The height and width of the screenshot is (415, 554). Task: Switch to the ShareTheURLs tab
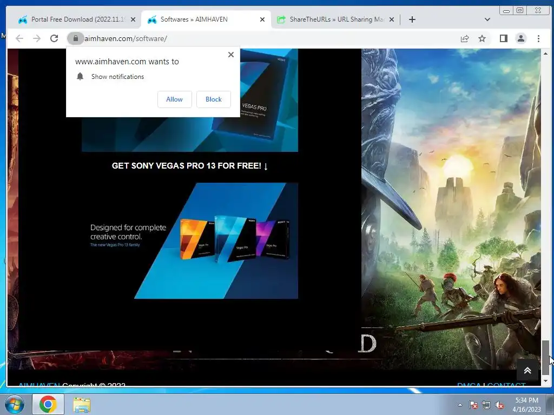click(335, 19)
